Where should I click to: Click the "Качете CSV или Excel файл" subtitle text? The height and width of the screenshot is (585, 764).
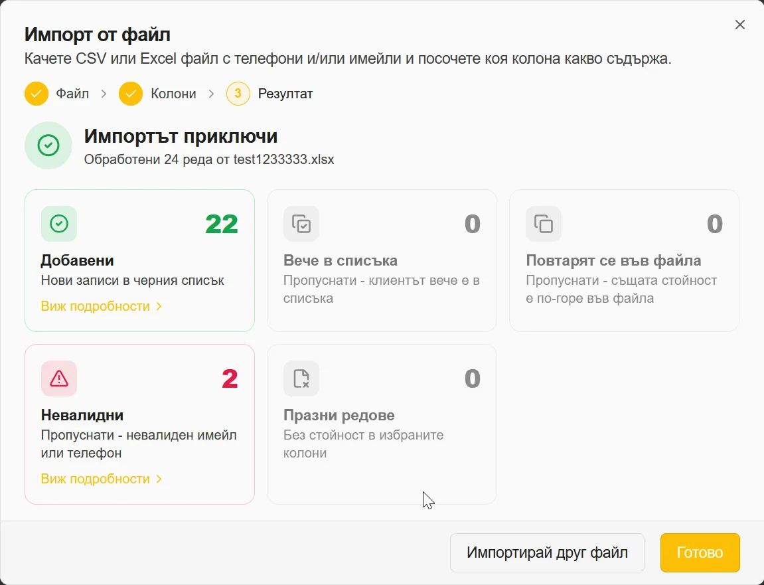point(348,59)
